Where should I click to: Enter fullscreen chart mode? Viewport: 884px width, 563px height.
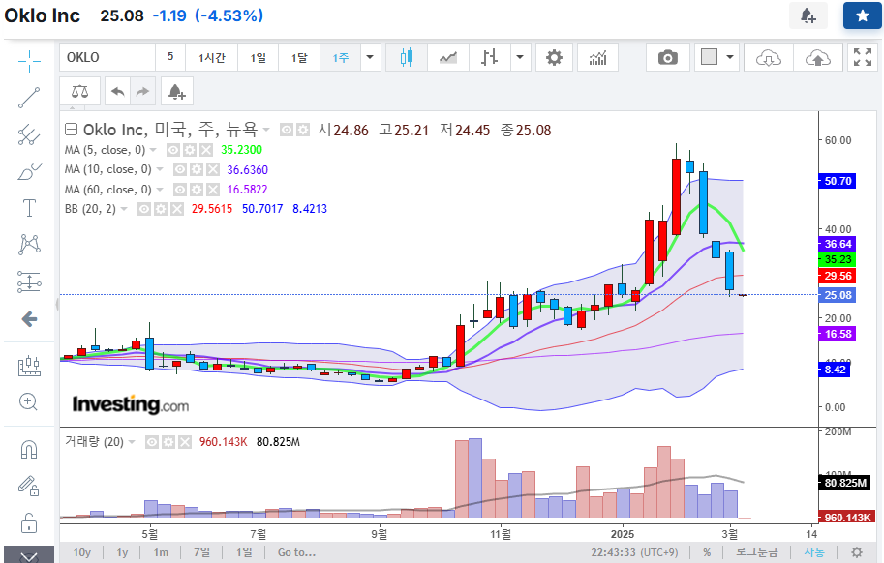863,57
